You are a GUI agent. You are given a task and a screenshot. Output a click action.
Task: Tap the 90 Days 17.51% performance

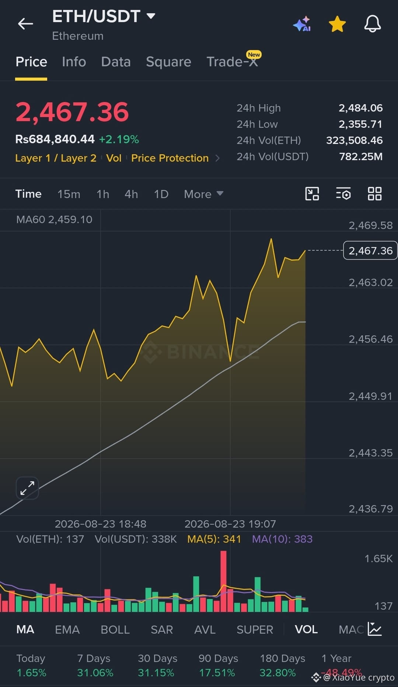218,665
